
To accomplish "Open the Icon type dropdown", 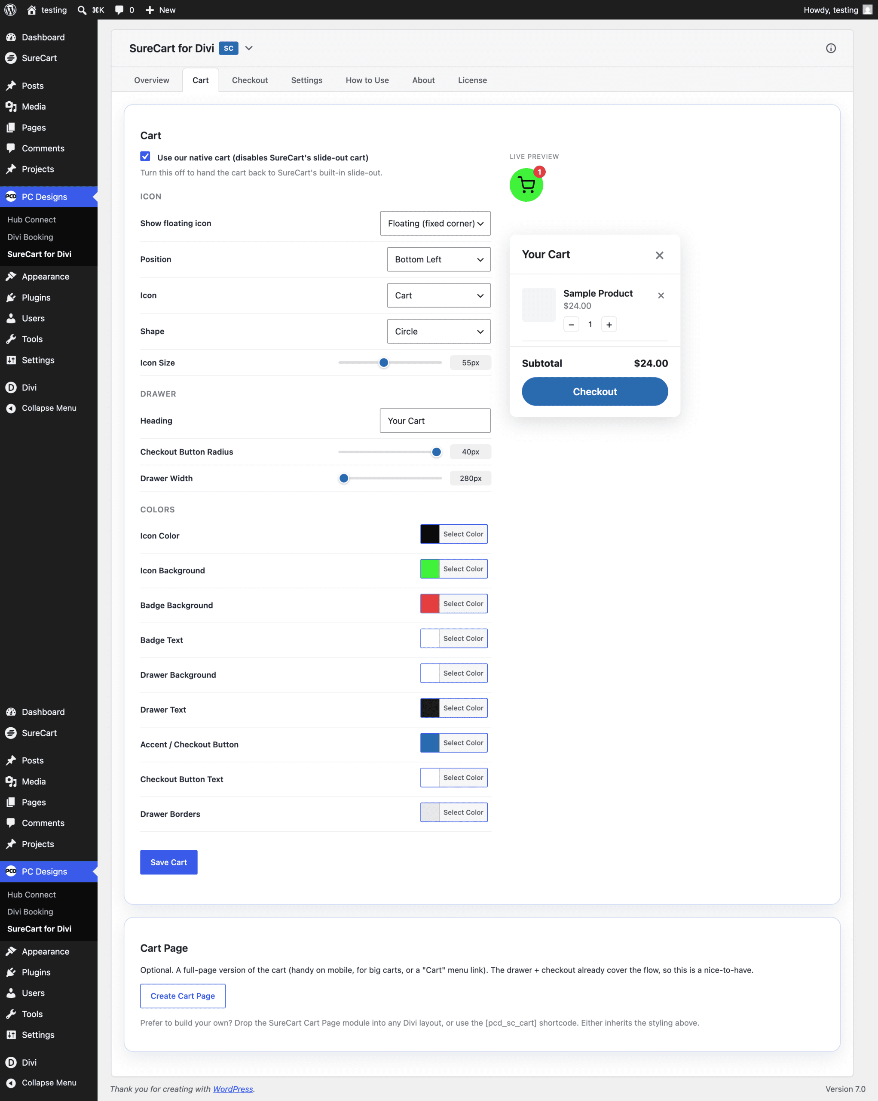I will tap(439, 295).
